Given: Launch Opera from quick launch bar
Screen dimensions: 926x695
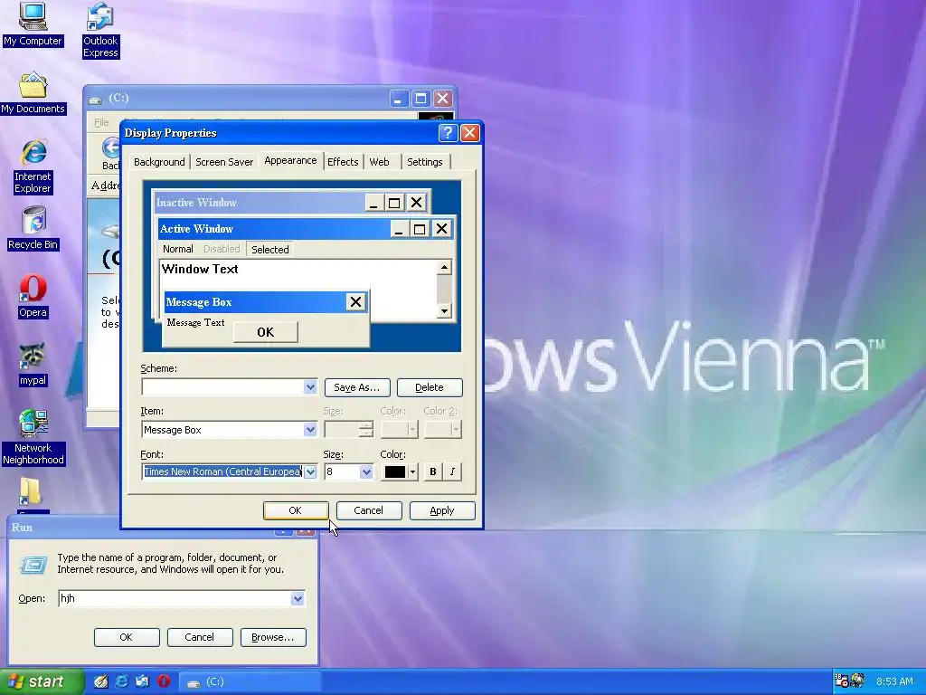Looking at the screenshot, I should 164,681.
